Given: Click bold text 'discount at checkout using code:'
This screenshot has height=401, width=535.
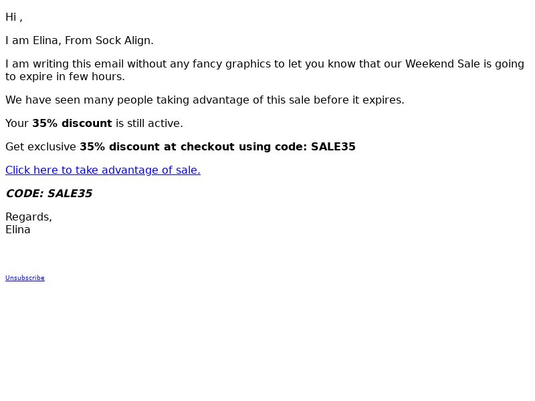Looking at the screenshot, I should (x=208, y=146).
